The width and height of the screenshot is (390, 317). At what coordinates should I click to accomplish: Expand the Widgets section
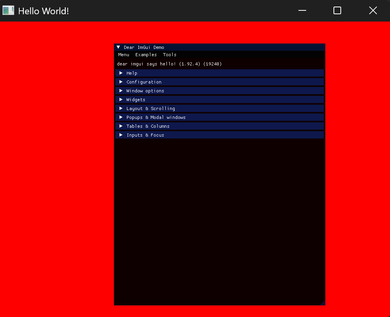tap(220, 100)
